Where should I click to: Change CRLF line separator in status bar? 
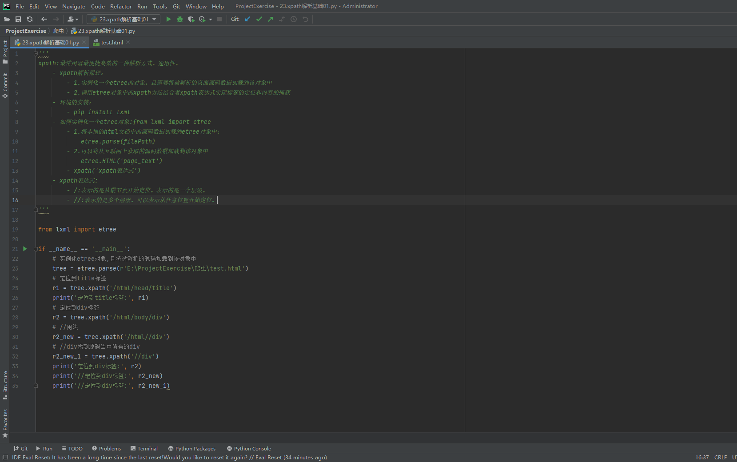pos(720,458)
